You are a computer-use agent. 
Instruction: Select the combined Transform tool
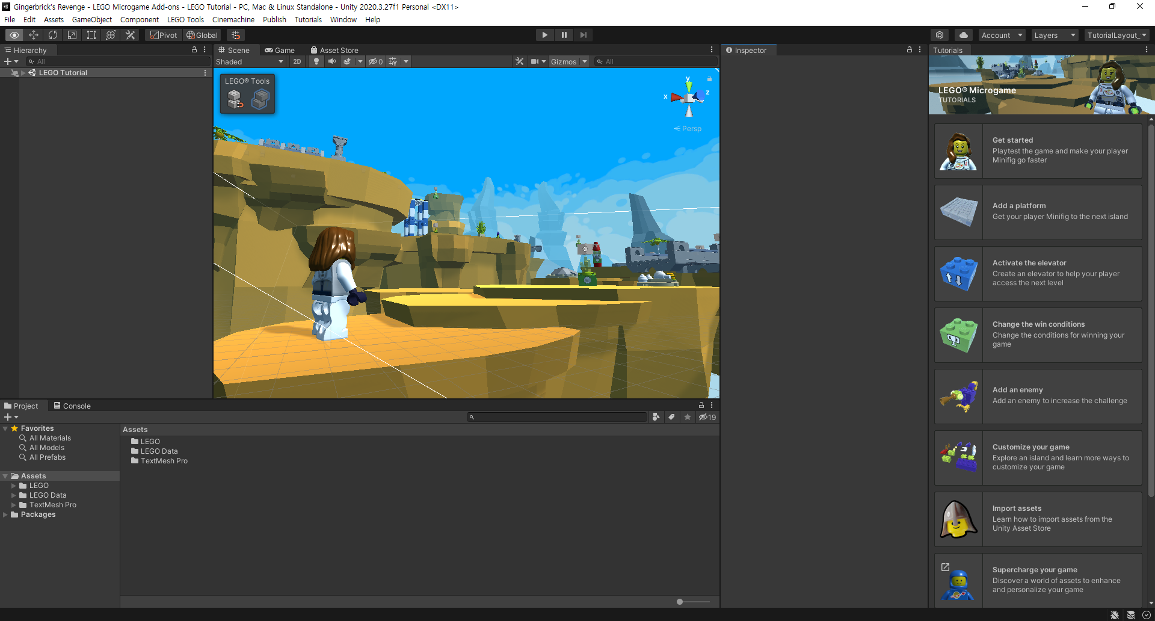(111, 35)
